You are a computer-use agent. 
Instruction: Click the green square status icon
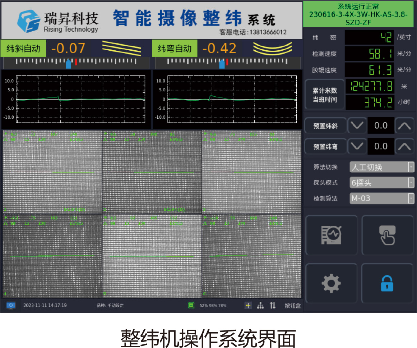pyautogui.click(x=191, y=305)
